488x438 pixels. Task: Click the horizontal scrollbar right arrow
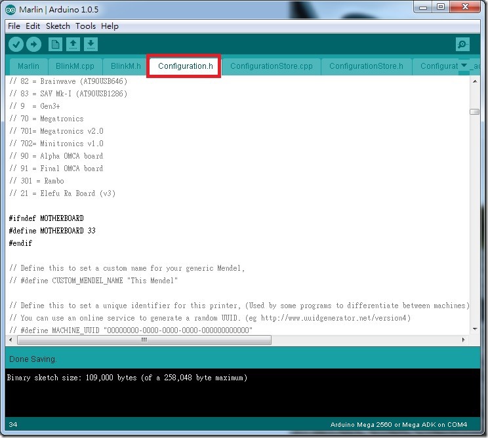[x=464, y=340]
